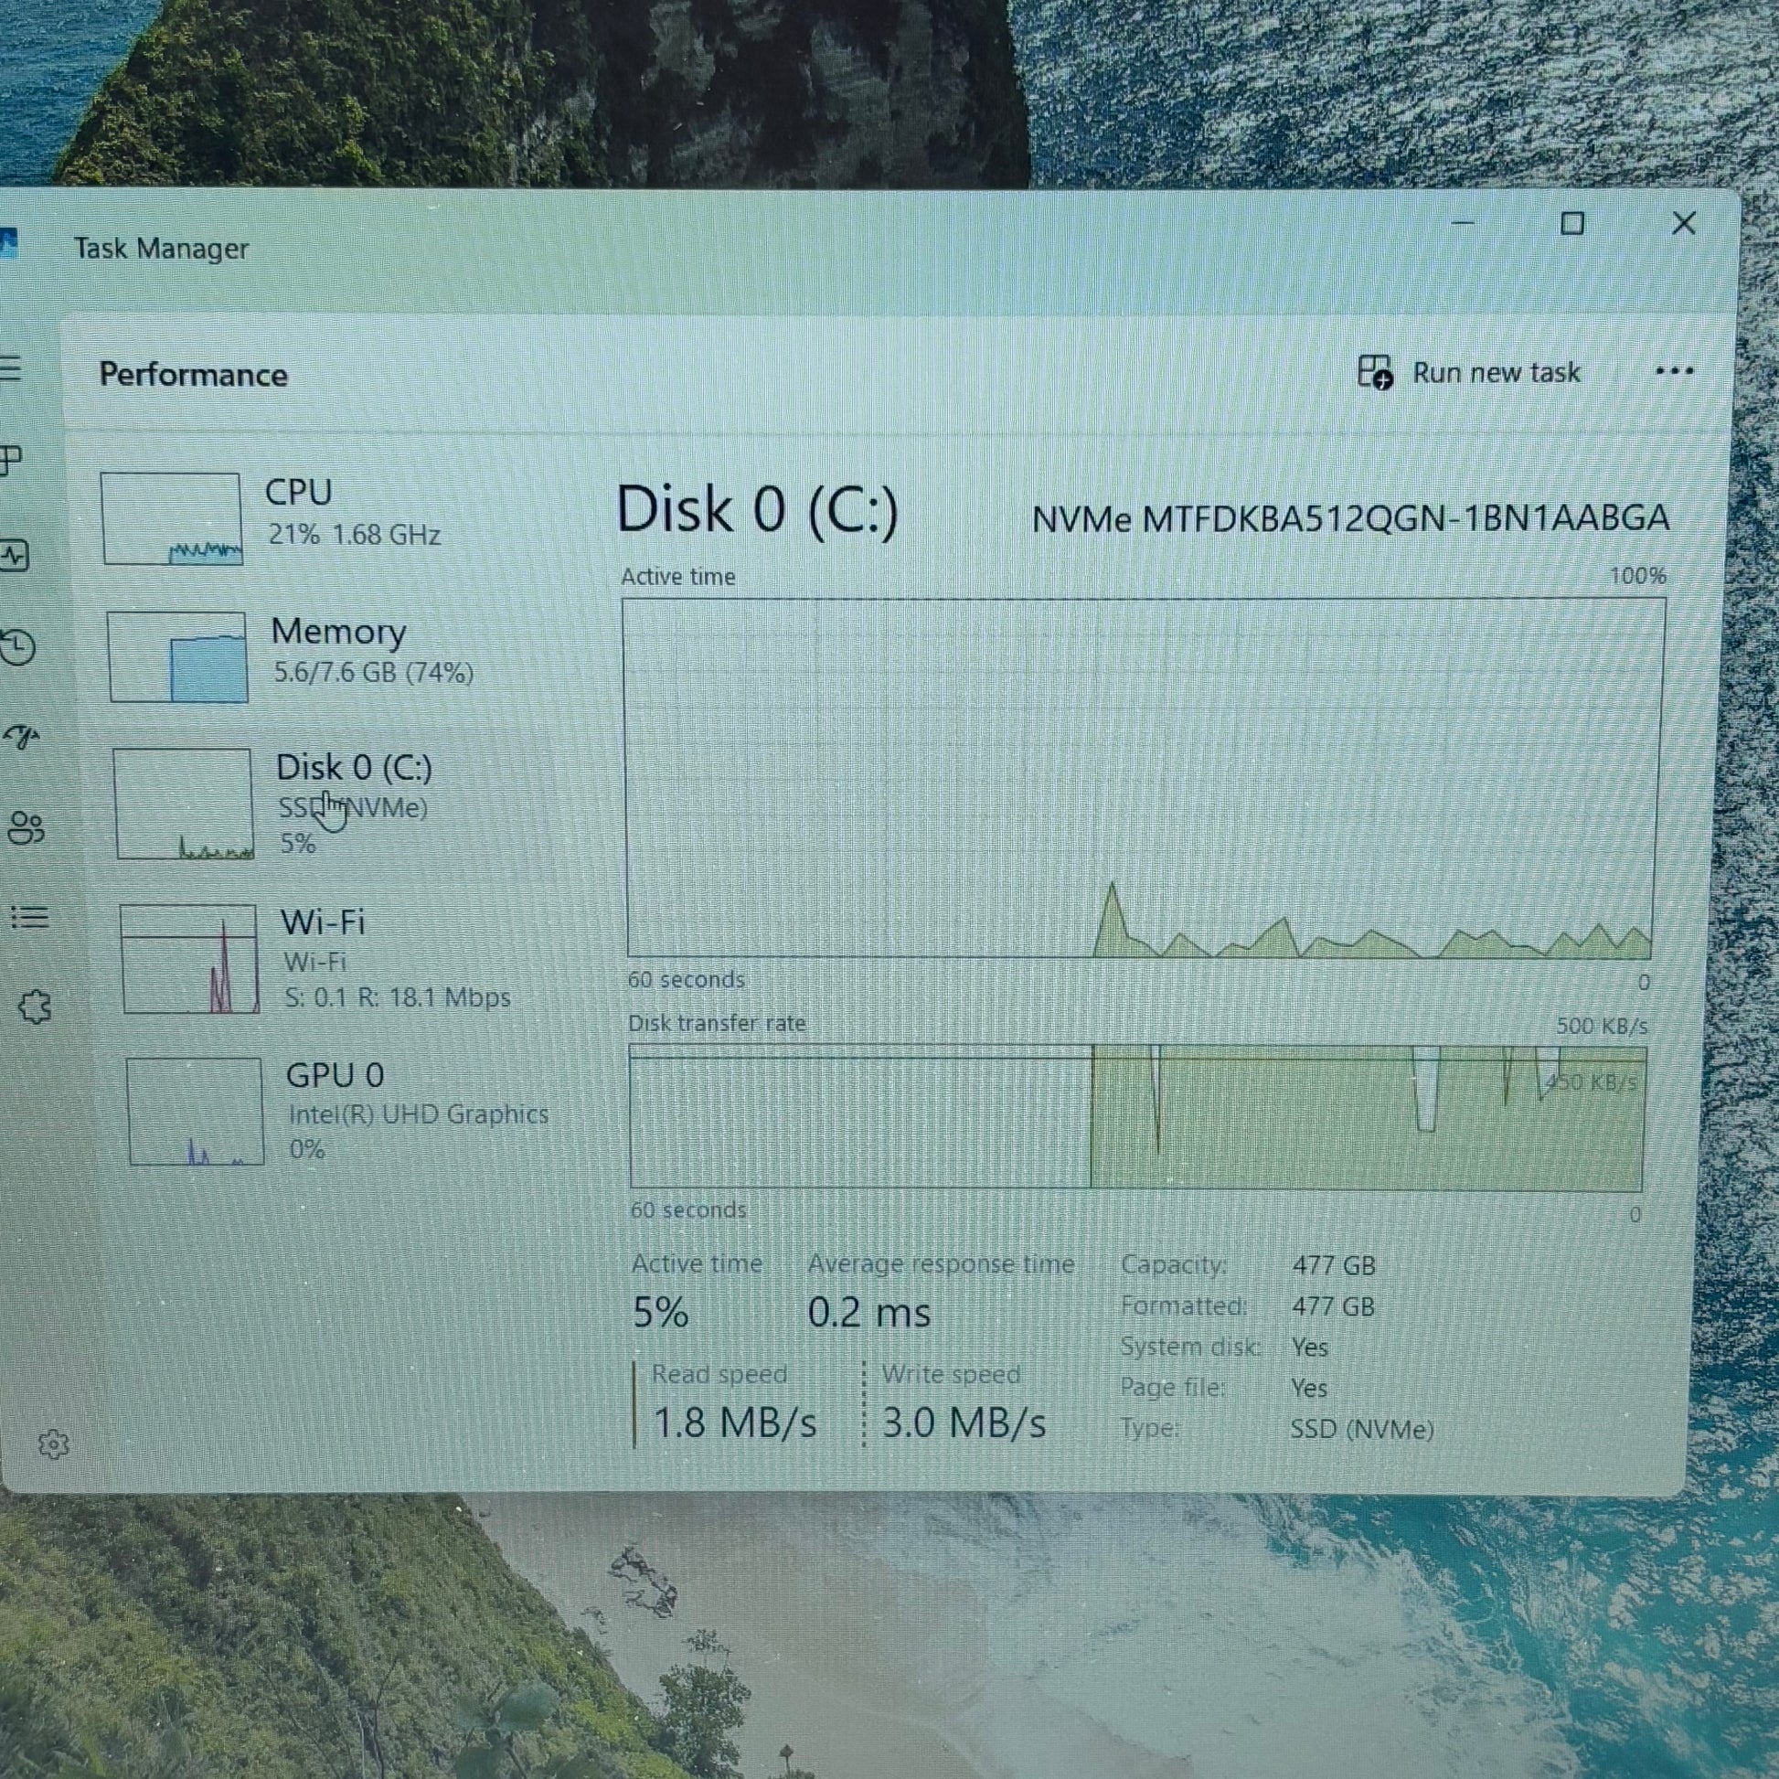
Task: Open Task Manager Settings gear
Action: [53, 1443]
